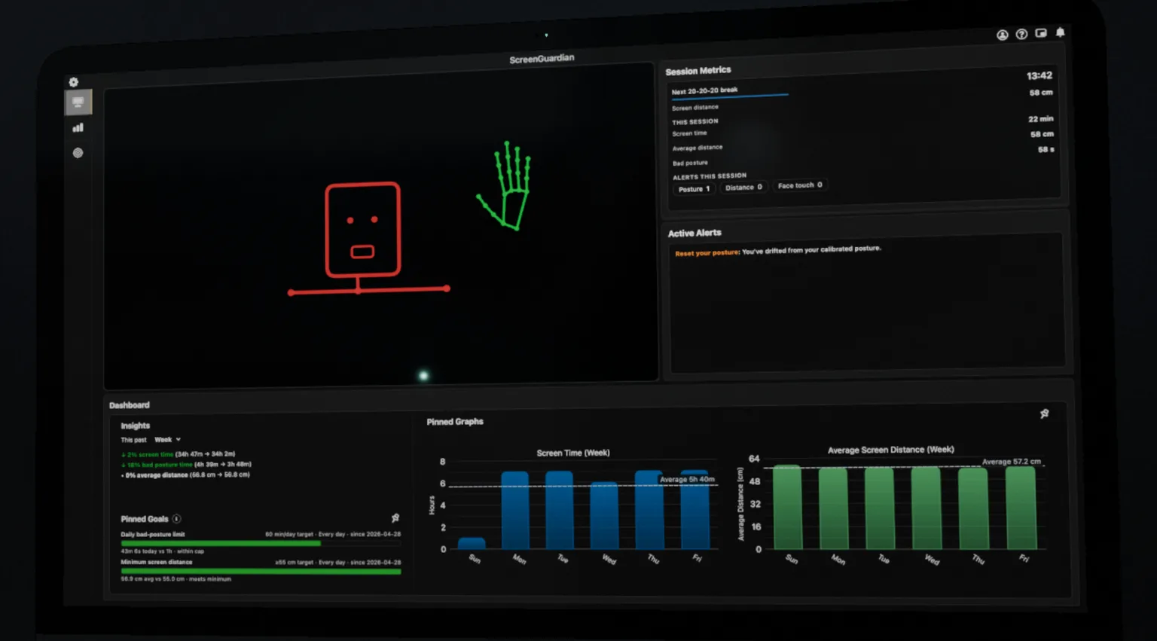
Task: Click the Sun bar in Screen Time chart
Action: tap(472, 543)
